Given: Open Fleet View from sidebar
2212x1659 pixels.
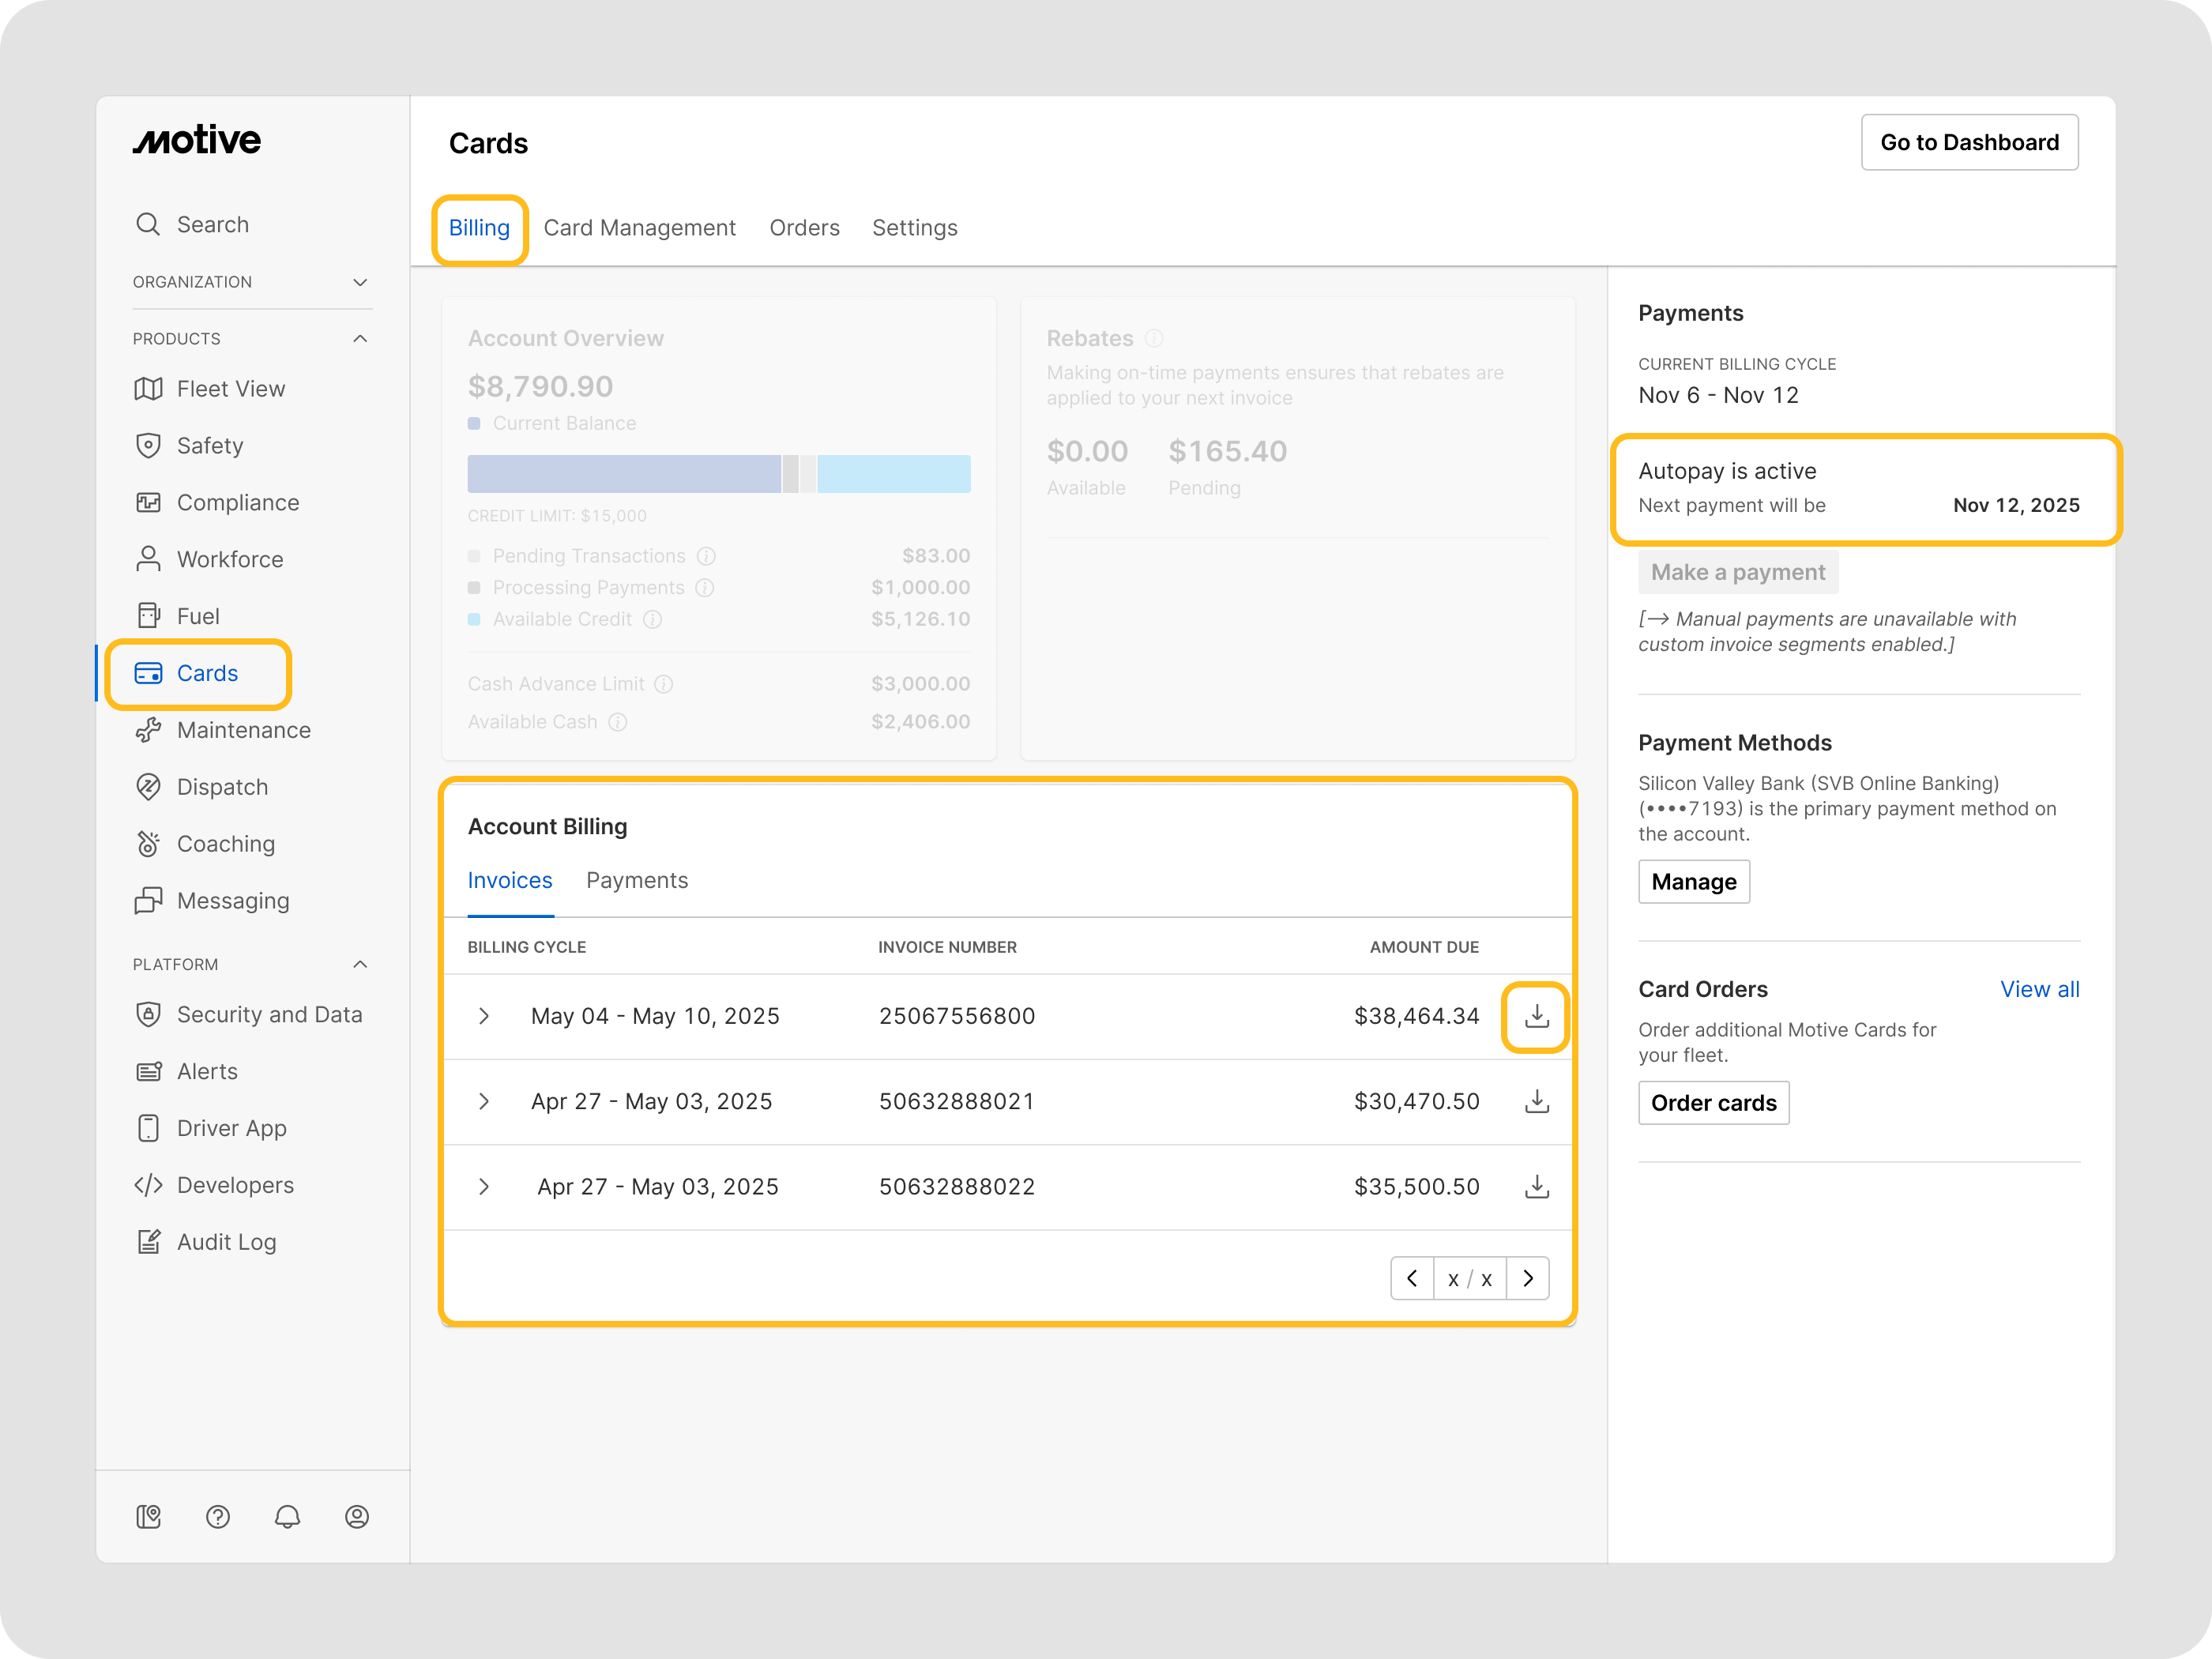Looking at the screenshot, I should (230, 389).
